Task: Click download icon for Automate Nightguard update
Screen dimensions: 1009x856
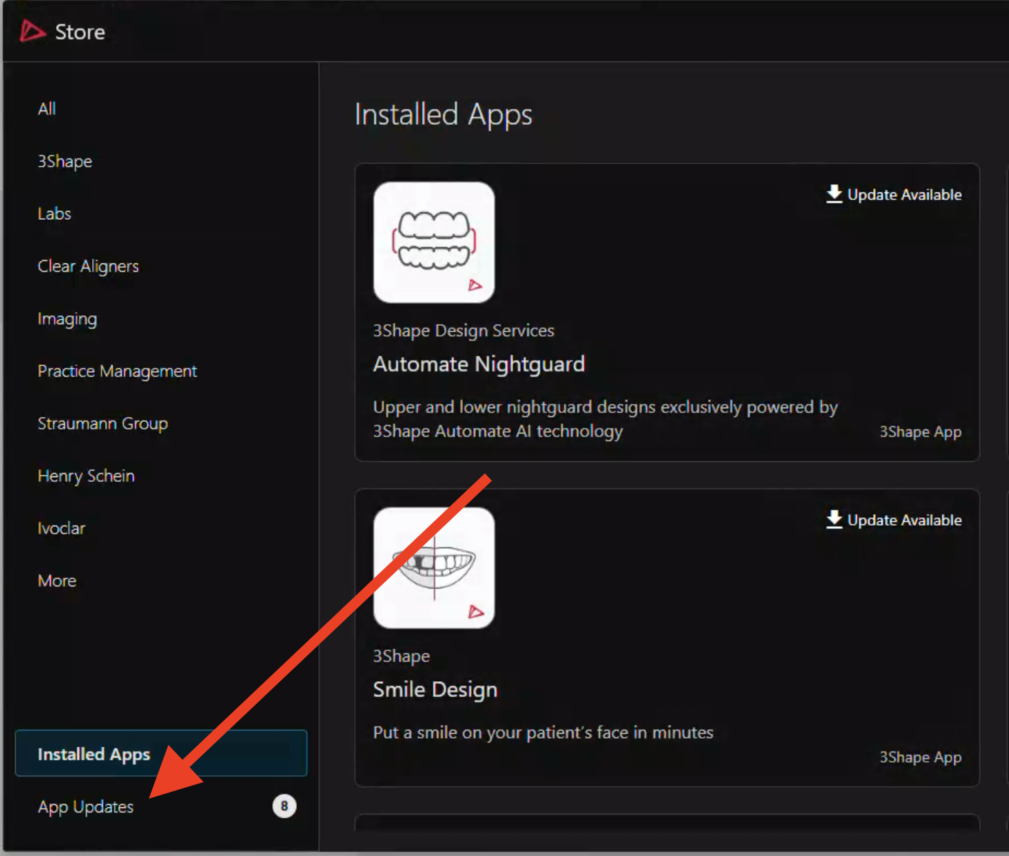Action: (834, 194)
